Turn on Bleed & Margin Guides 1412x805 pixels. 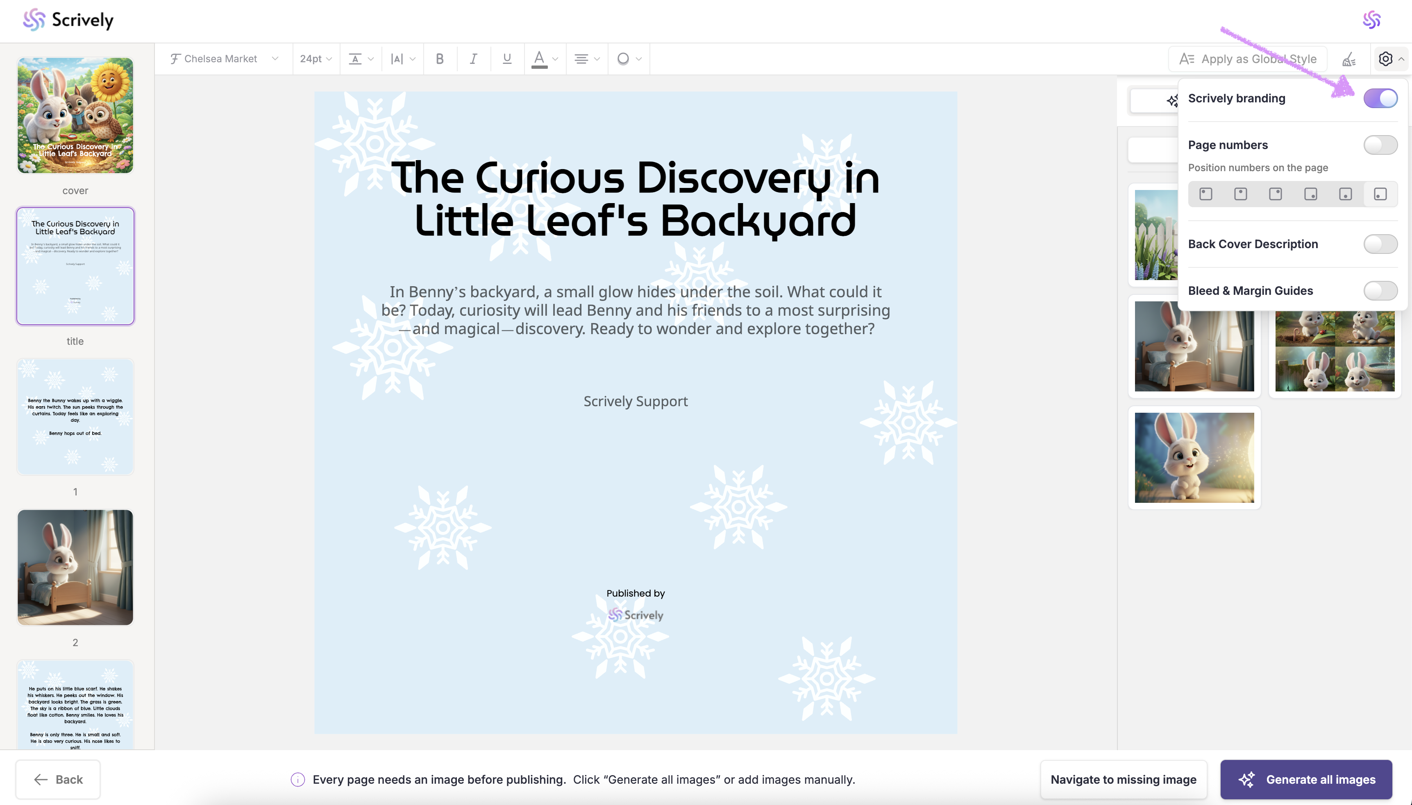tap(1380, 291)
